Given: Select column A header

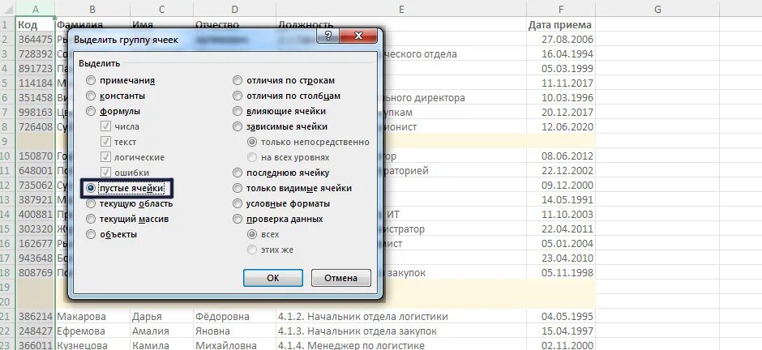Looking at the screenshot, I should click(36, 9).
